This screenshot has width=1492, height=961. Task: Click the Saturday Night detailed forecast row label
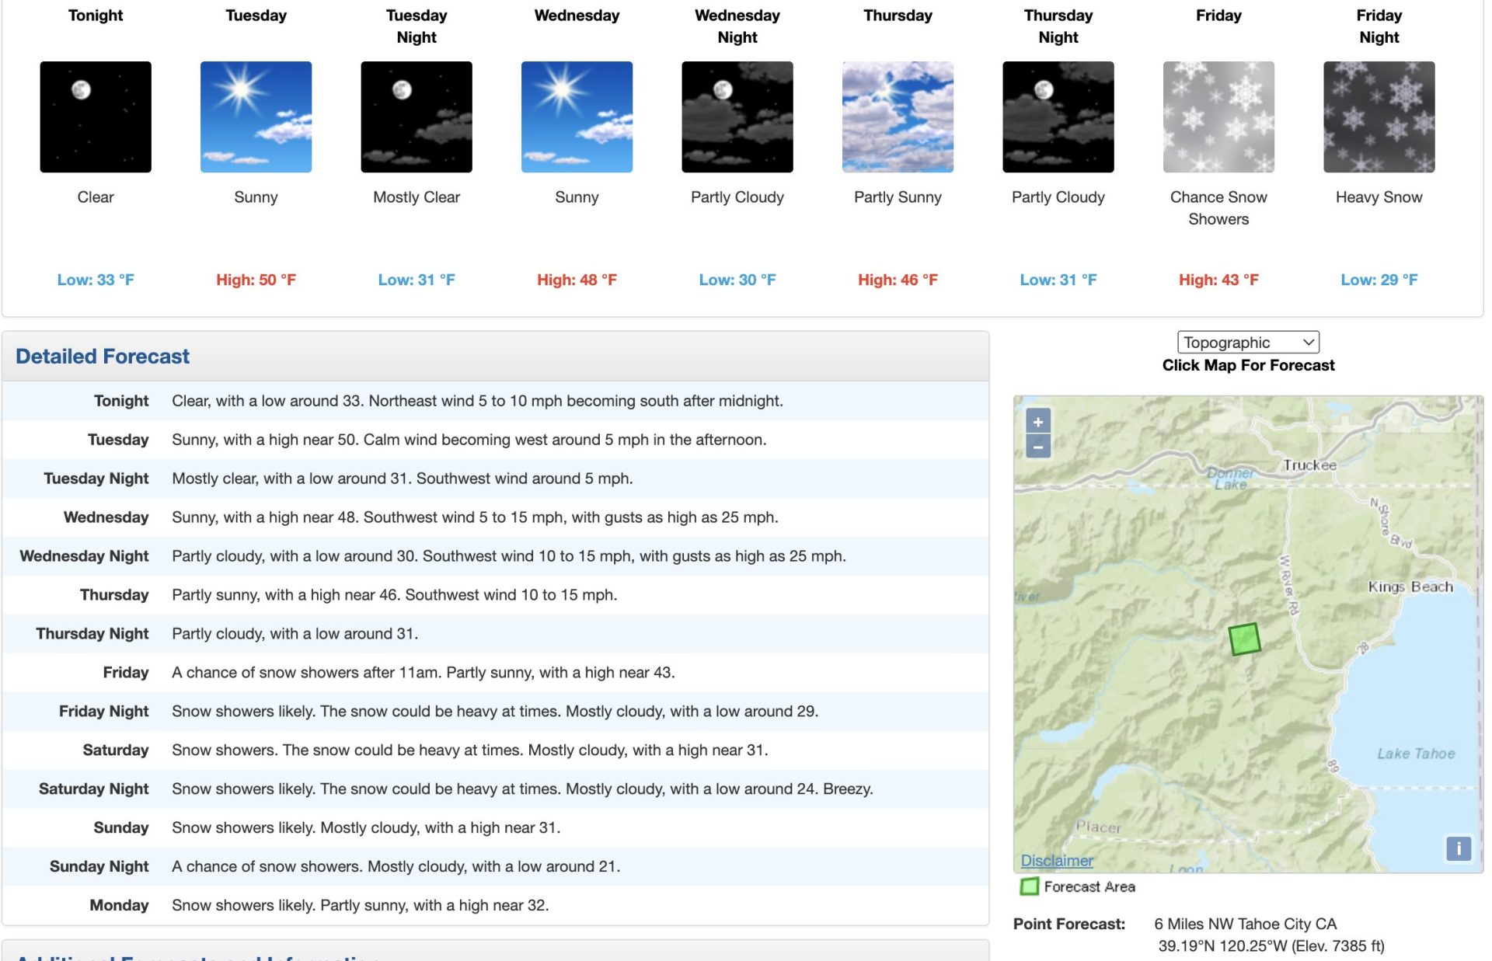pos(93,789)
